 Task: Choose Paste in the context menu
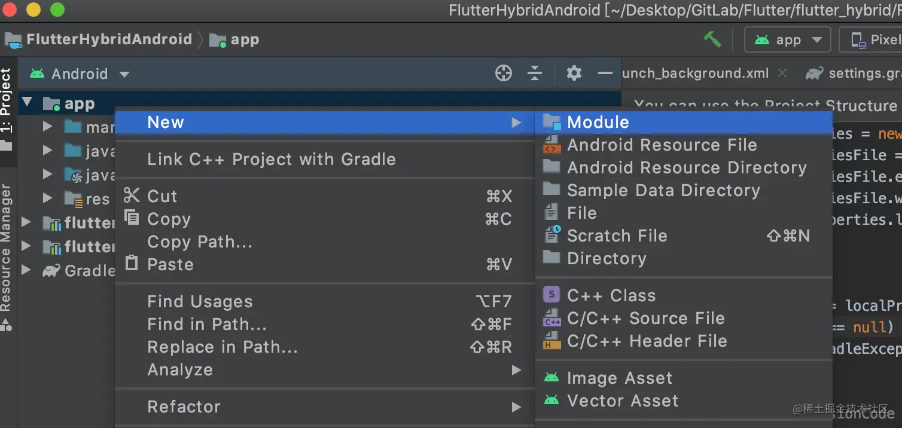pos(323,265)
